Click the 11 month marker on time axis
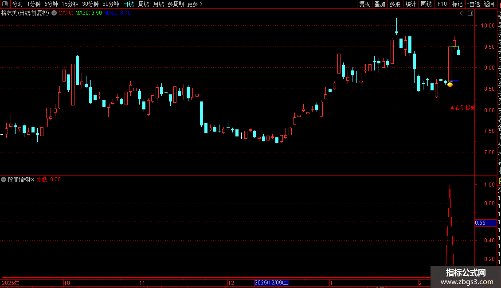 (x=142, y=283)
